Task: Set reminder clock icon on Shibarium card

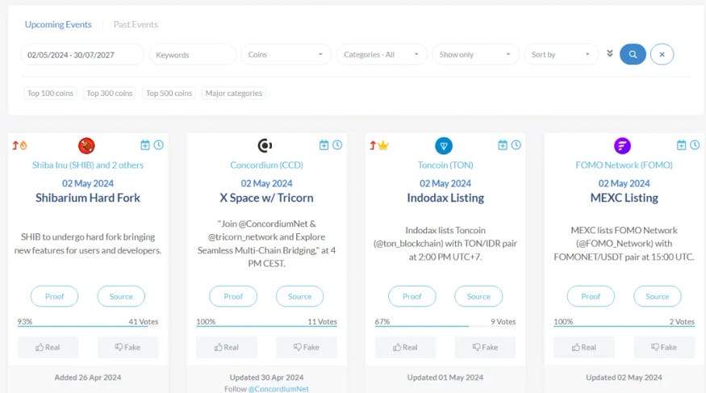Action: pyautogui.click(x=158, y=145)
